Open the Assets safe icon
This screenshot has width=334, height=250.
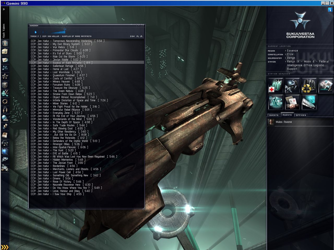(x=5, y=85)
